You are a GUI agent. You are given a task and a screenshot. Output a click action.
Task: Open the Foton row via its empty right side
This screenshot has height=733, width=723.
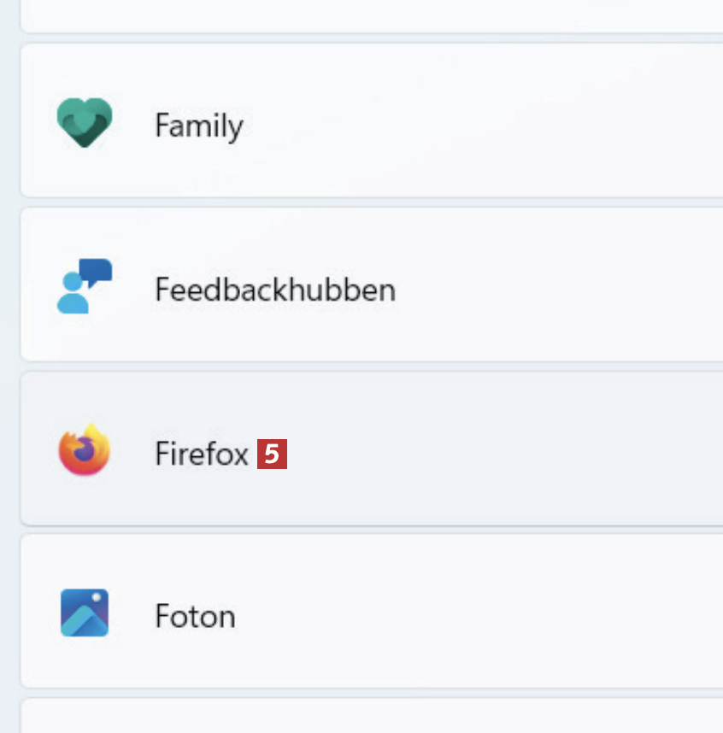tap(513, 613)
